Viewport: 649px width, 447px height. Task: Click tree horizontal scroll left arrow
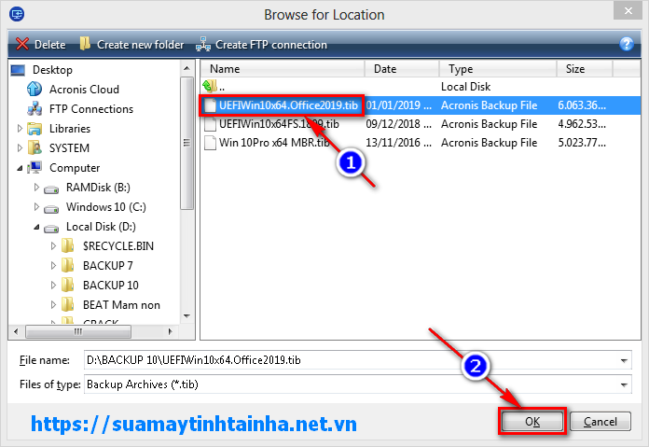coord(16,331)
